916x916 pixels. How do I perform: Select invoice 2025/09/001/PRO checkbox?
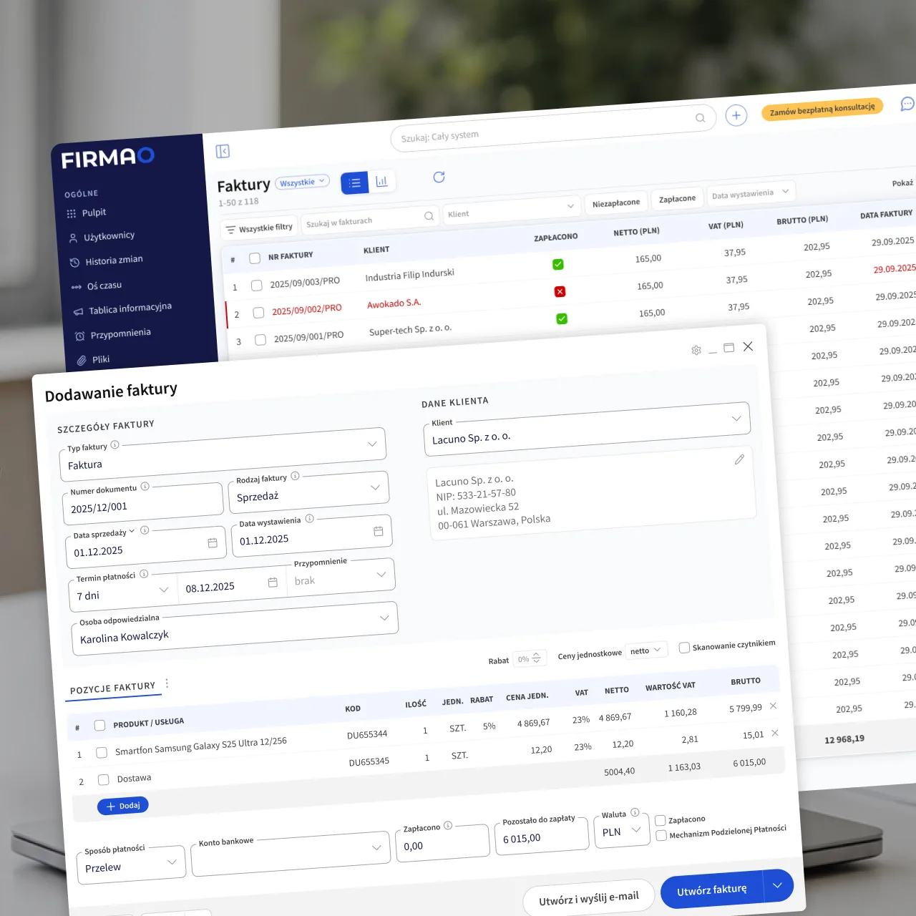pyautogui.click(x=260, y=340)
